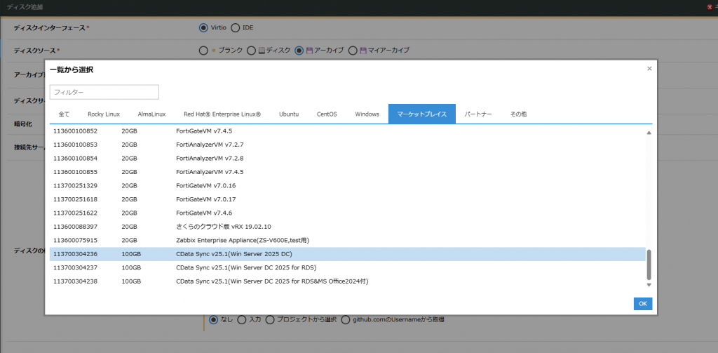Image resolution: width=718 pixels, height=353 pixels.
Task: Select row CData Sync Win Server DC 2025 for RDS
Action: click(348, 267)
